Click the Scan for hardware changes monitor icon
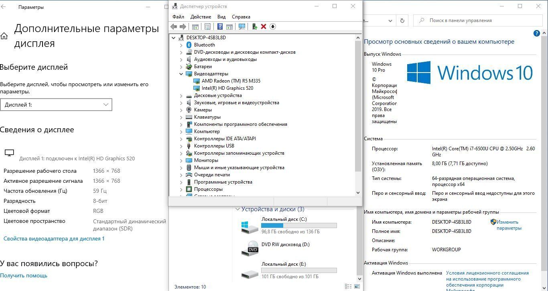Image resolution: width=548 pixels, height=291 pixels. pos(242,26)
